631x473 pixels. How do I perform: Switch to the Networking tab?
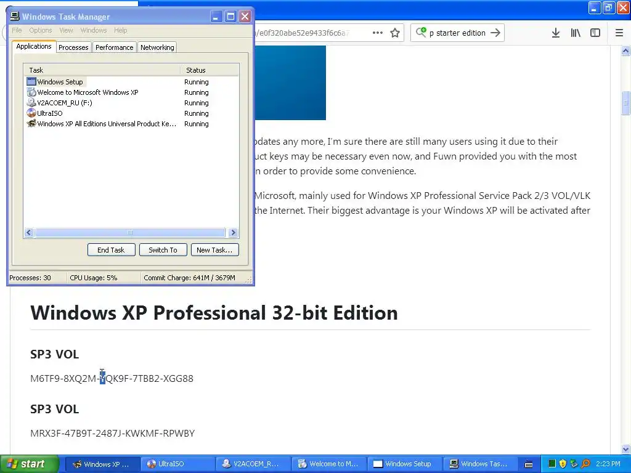pos(157,47)
